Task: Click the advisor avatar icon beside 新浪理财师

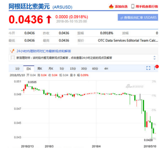Action: coord(12,58)
